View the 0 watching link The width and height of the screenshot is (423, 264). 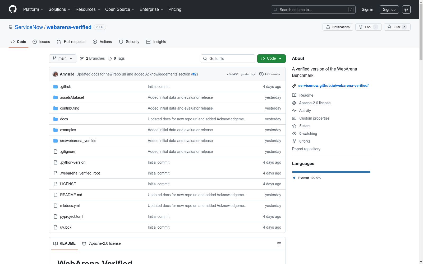[x=305, y=134]
